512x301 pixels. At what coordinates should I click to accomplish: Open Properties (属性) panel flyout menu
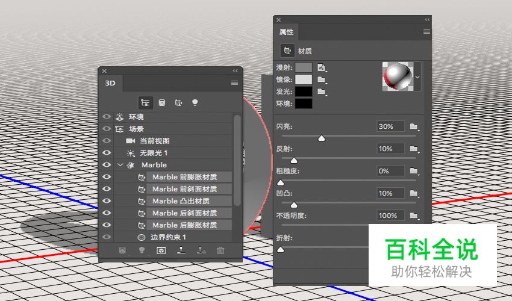(426, 32)
